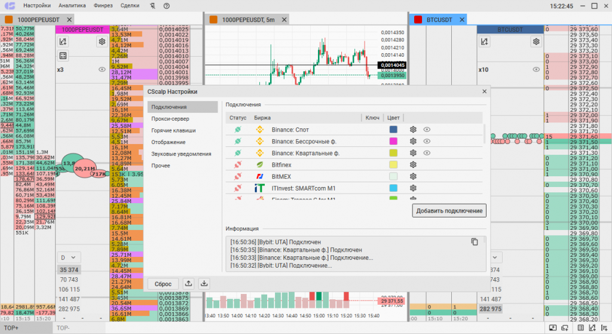Select Отображение in settings sidebar
Screen dimensions: 612x334
tap(168, 142)
